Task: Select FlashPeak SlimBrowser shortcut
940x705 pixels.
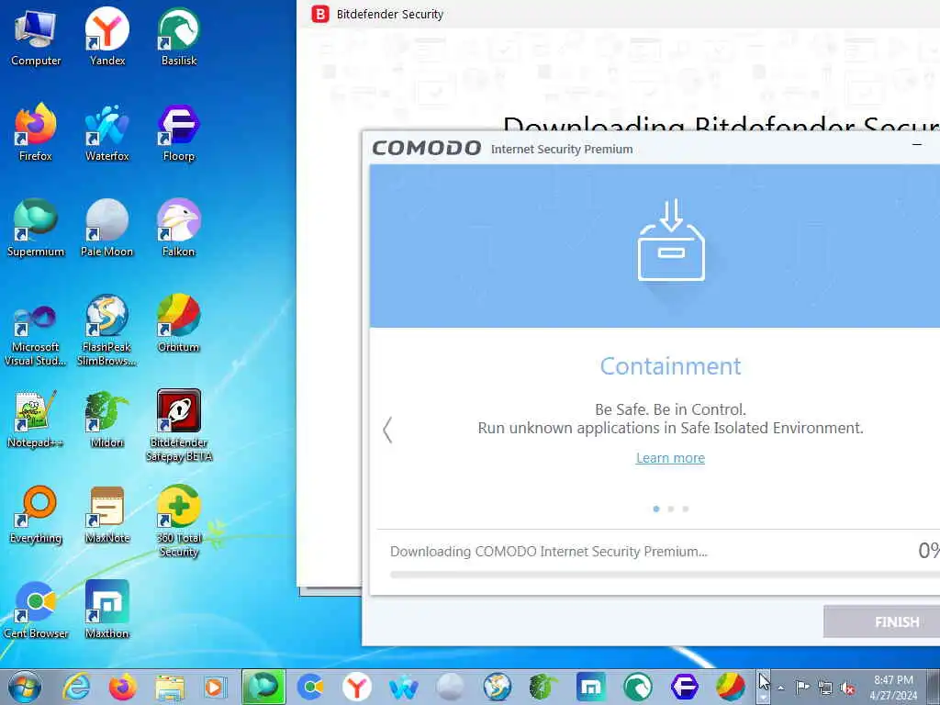Action: point(107,330)
